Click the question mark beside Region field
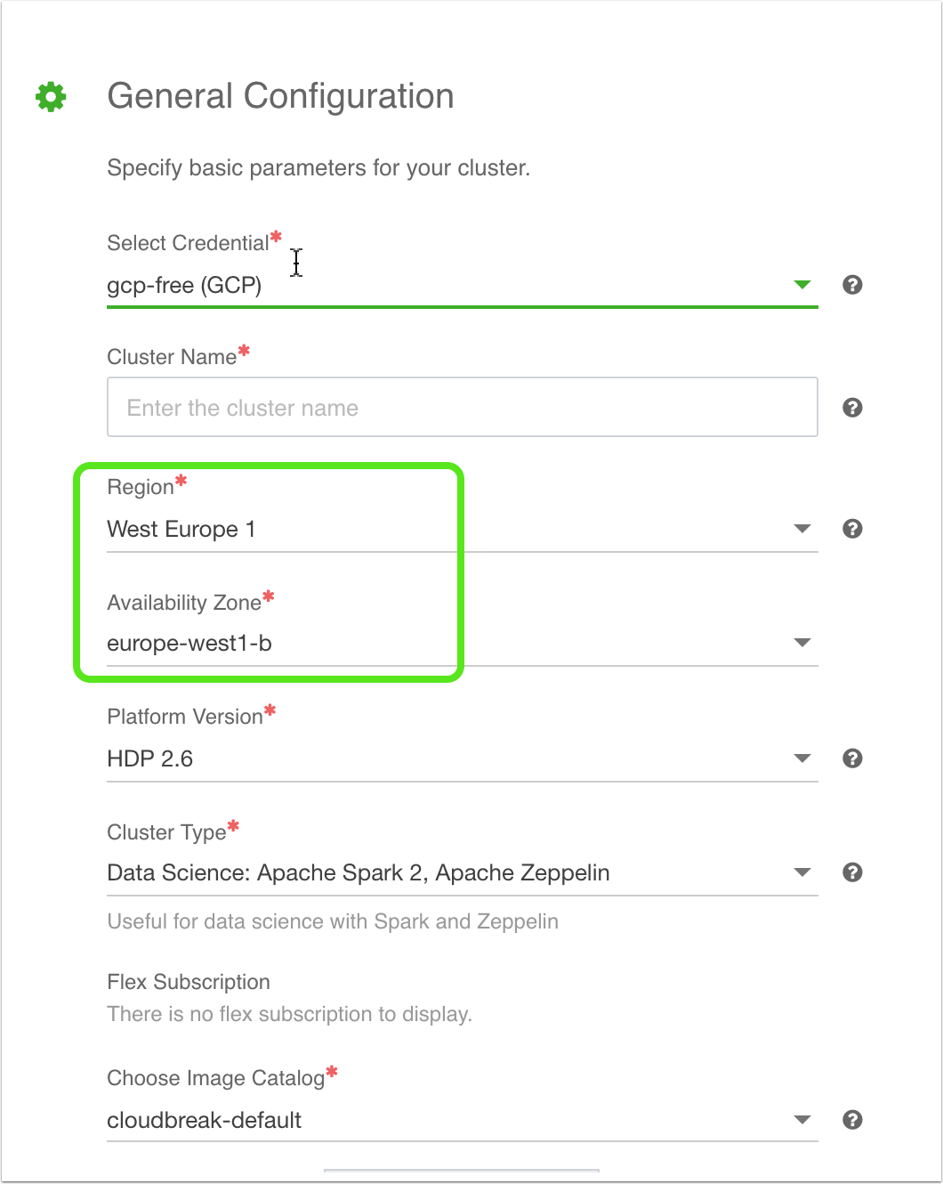The height and width of the screenshot is (1184, 943). (x=851, y=528)
